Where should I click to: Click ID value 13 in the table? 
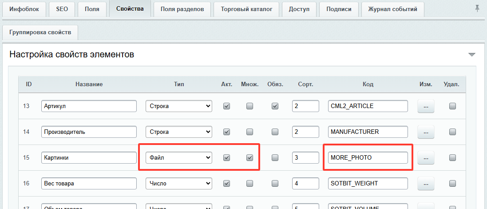(x=26, y=106)
